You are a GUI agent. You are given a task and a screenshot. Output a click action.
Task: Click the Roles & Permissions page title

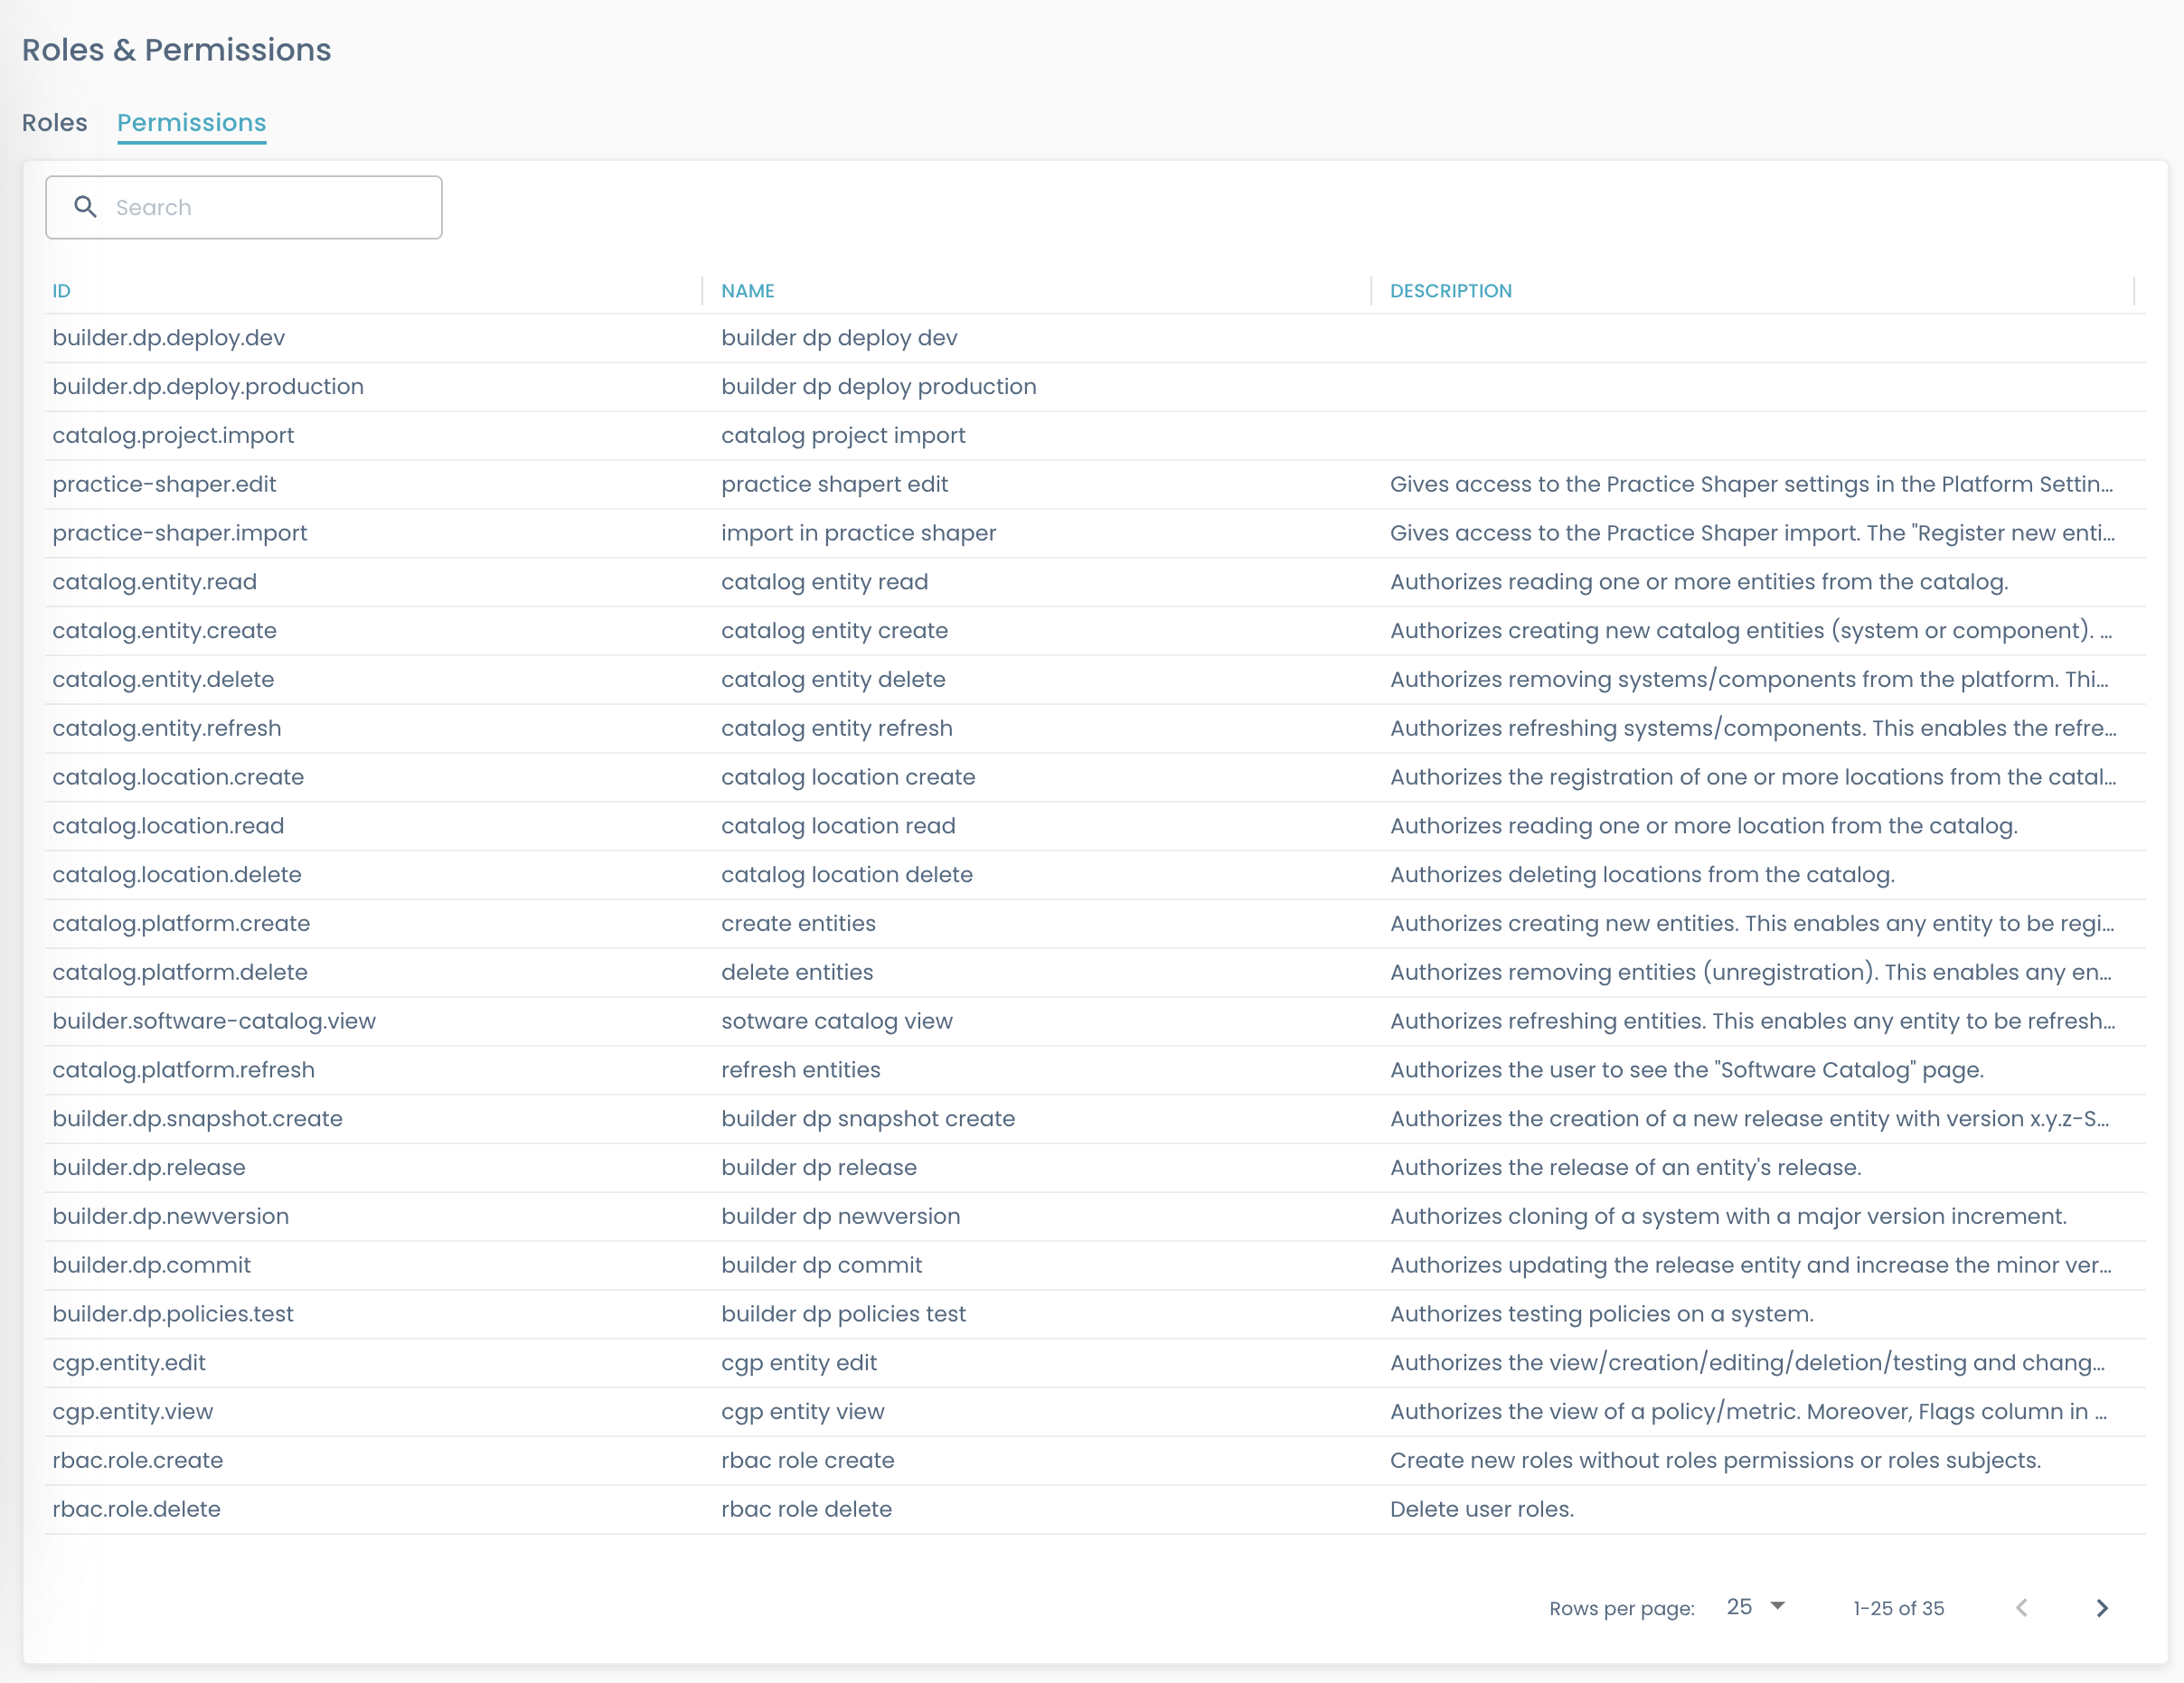[177, 49]
